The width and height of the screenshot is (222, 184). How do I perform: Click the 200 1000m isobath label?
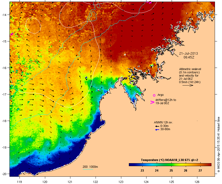(90, 167)
